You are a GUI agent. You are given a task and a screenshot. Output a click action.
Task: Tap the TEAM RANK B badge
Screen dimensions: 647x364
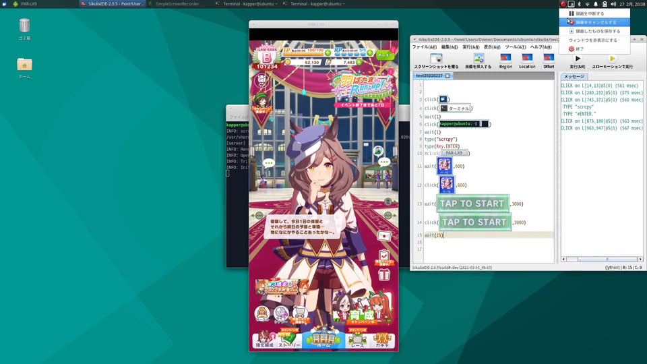pos(267,57)
